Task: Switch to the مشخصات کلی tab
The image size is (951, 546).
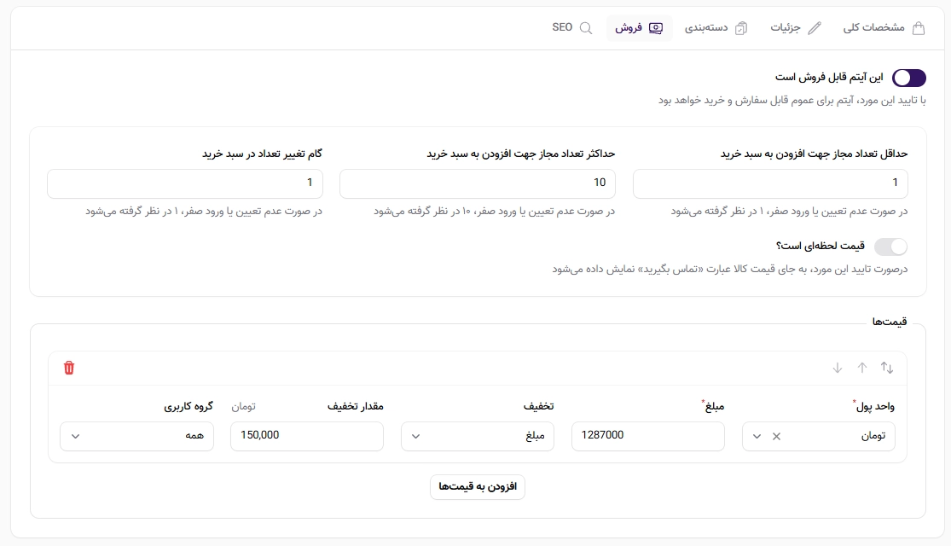Action: [884, 28]
